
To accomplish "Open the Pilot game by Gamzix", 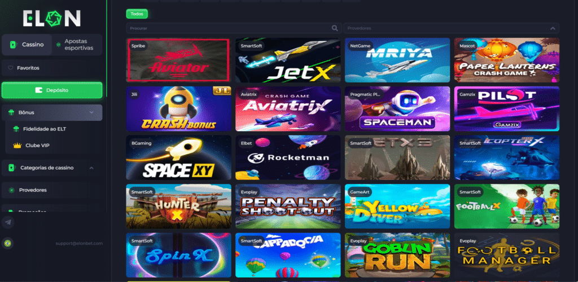I will [x=507, y=109].
